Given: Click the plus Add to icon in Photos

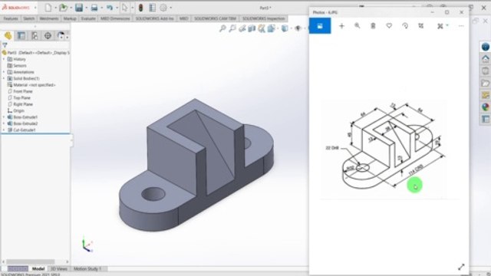Looking at the screenshot, I should coord(341,26).
